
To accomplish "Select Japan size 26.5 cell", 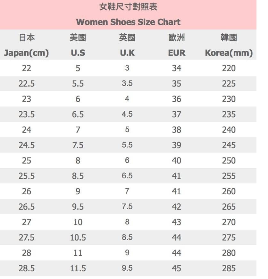I will 27,207.
